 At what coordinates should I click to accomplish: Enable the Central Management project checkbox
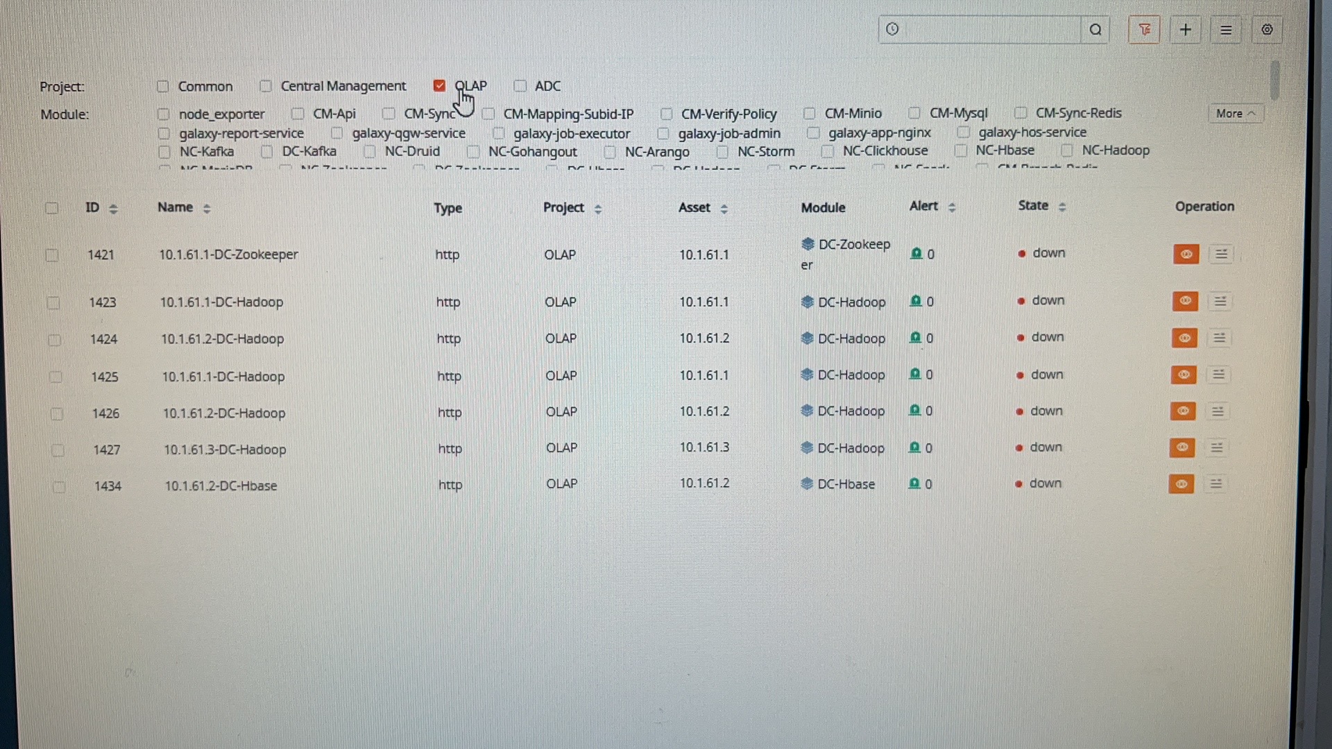click(x=266, y=86)
